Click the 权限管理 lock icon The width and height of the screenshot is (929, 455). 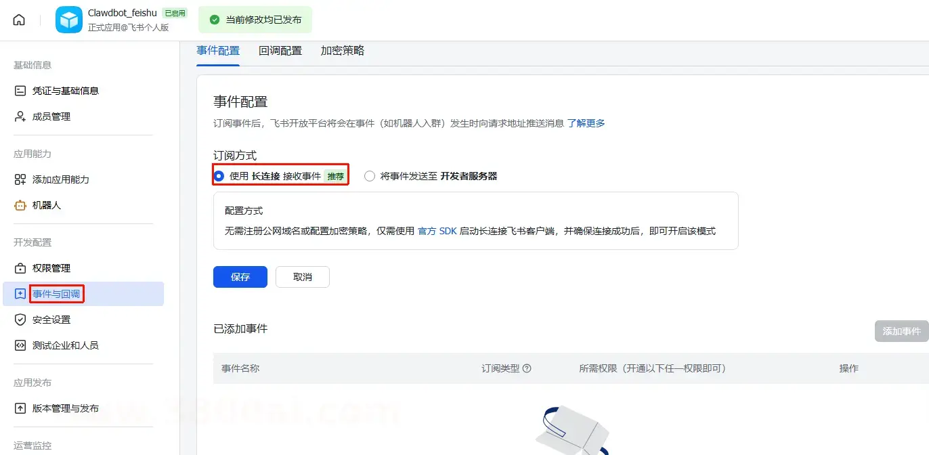pos(20,268)
